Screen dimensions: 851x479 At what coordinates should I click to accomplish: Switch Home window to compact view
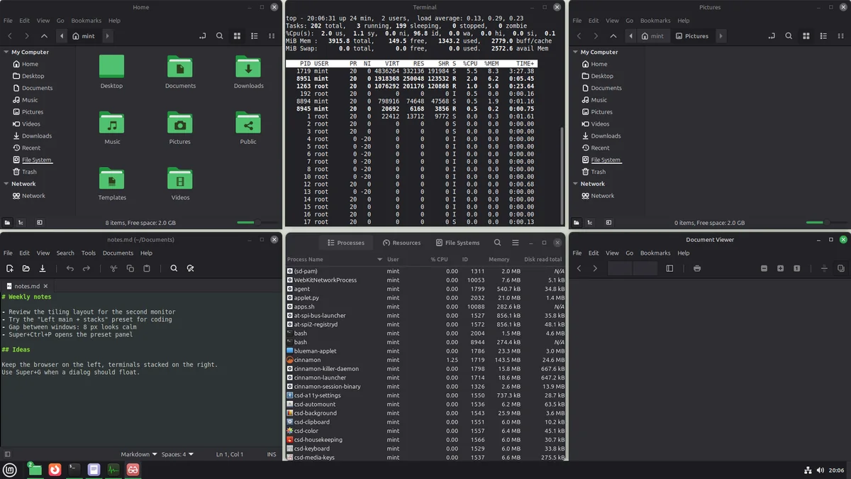272,35
